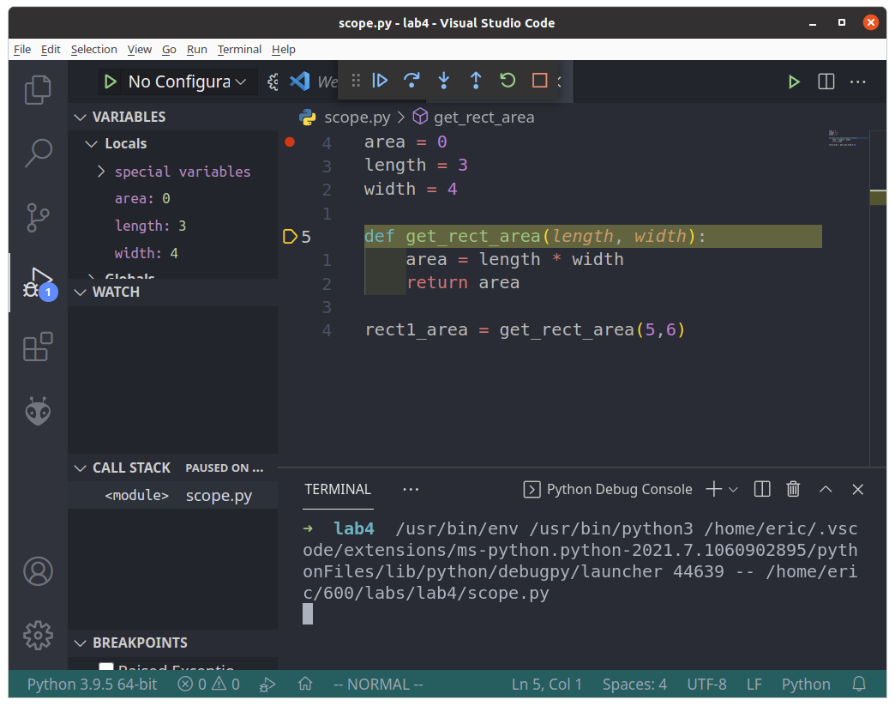Restart the debugging session
The image size is (895, 706).
(x=508, y=81)
